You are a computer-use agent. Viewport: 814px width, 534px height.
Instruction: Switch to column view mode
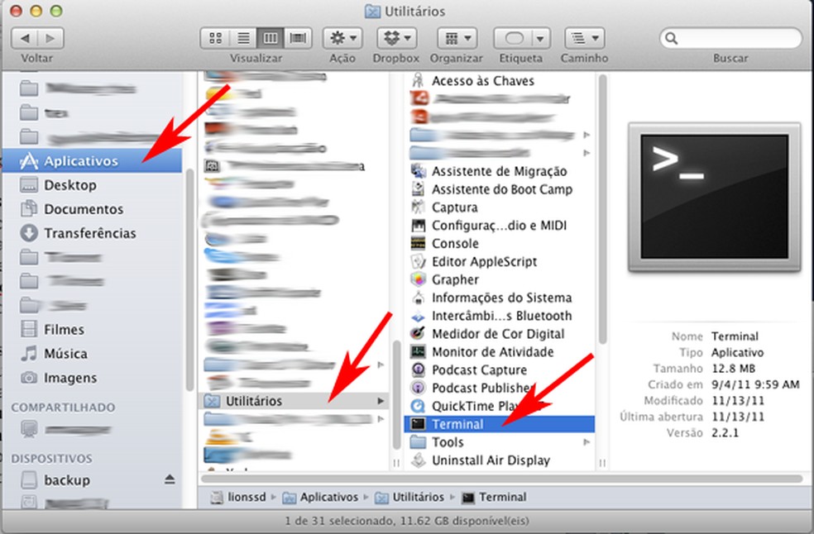(271, 38)
